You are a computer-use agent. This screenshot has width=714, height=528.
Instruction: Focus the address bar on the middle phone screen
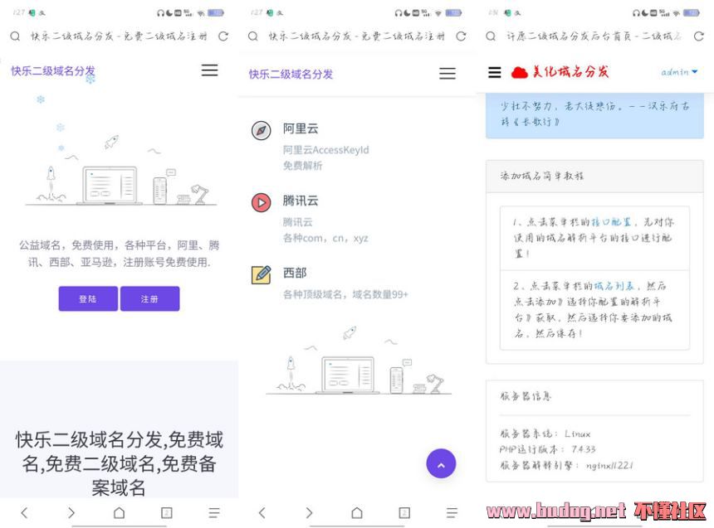(356, 36)
